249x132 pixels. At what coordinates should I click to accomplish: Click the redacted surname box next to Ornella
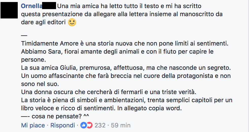click(x=49, y=6)
